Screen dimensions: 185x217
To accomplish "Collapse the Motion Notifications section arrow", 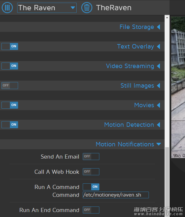I will [159, 144].
